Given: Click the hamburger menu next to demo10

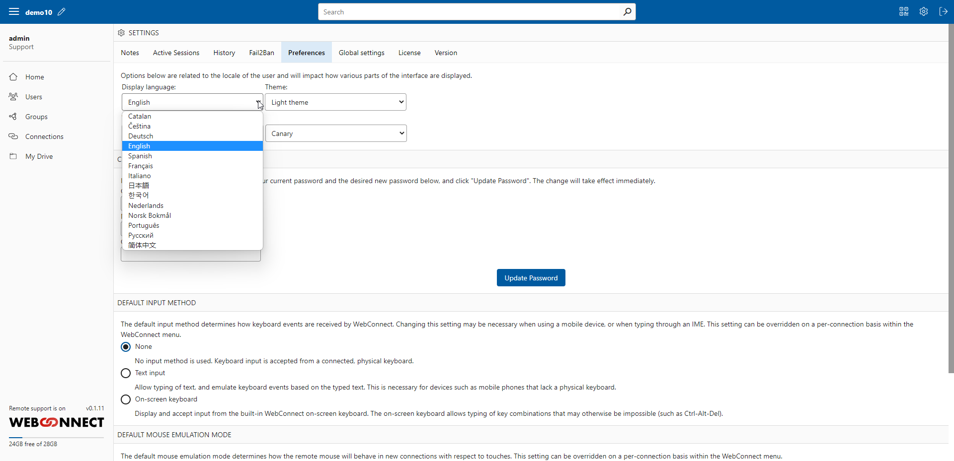Looking at the screenshot, I should 14,11.
